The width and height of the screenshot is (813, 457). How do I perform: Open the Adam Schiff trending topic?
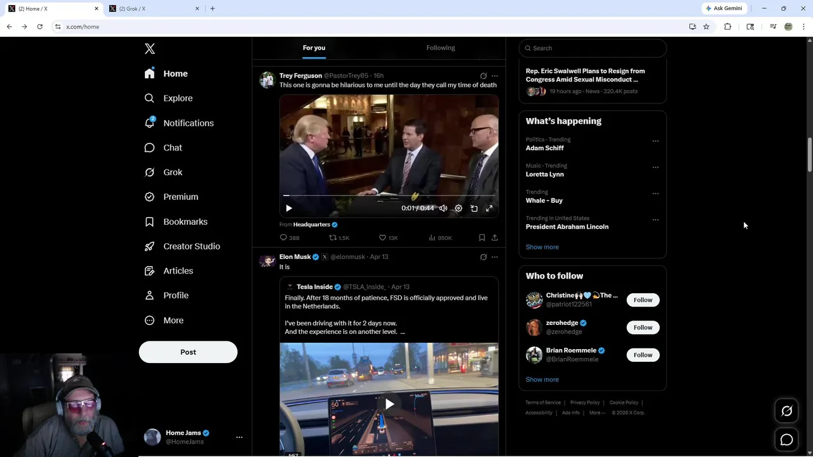tap(544, 148)
